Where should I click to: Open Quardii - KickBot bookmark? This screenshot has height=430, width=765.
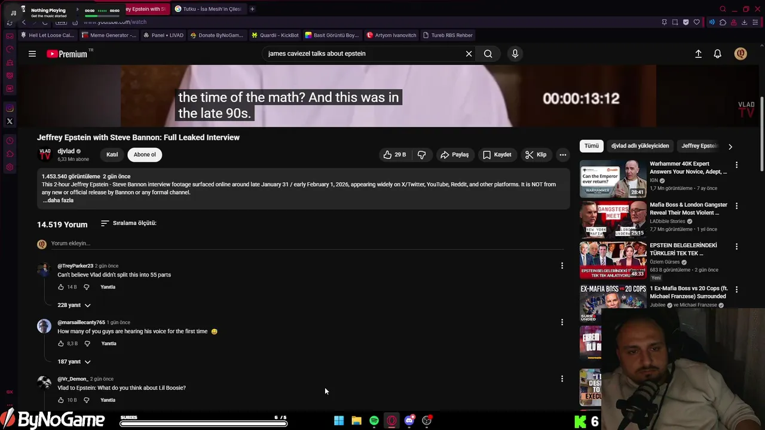point(275,35)
